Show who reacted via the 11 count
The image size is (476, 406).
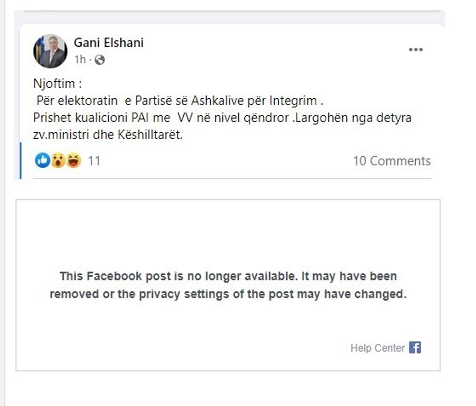click(x=94, y=161)
